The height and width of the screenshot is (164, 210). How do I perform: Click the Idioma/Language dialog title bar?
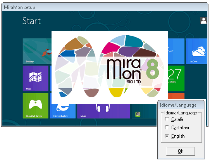click(181, 105)
